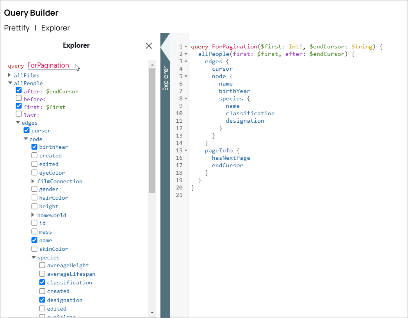Uncheck the cursor field checkbox
Screen dimensions: 408x318
tap(27, 130)
